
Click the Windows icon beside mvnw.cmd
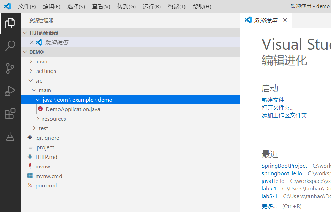tap(30, 176)
